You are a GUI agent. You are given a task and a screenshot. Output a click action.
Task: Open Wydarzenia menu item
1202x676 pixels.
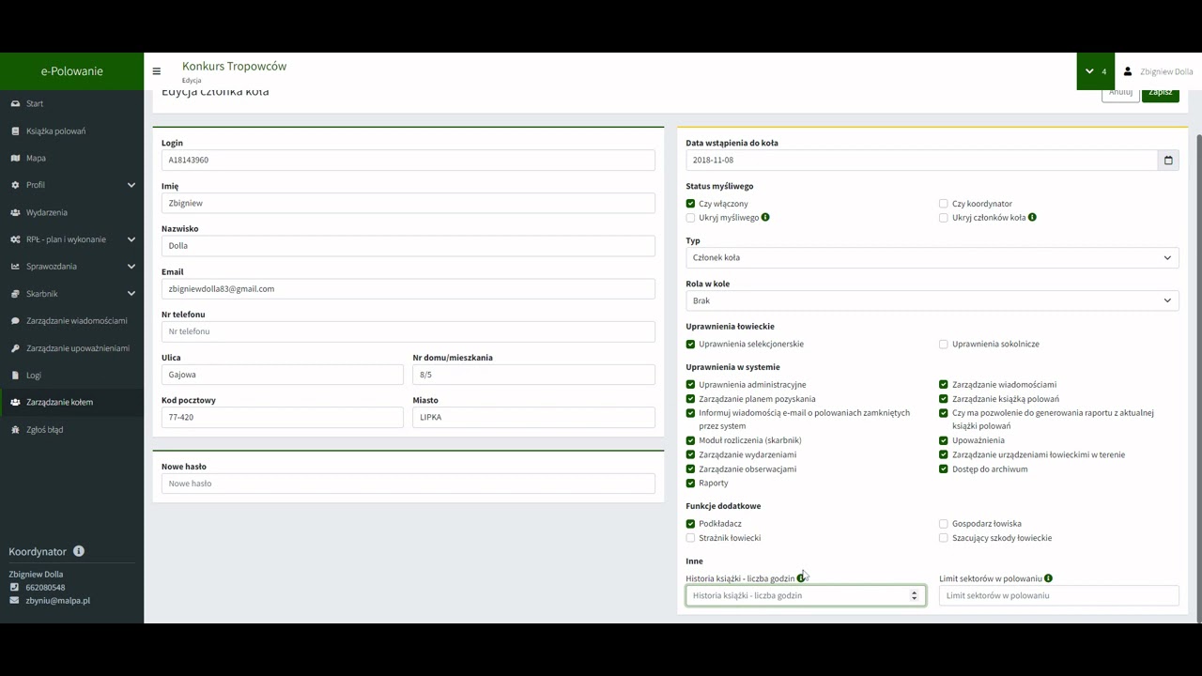tap(72, 212)
